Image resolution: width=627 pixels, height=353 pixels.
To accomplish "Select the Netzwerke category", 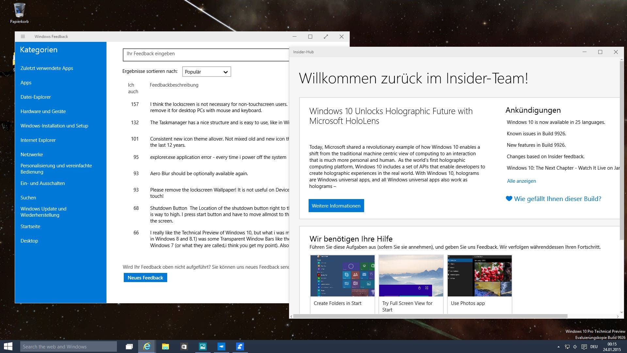I will pos(32,154).
